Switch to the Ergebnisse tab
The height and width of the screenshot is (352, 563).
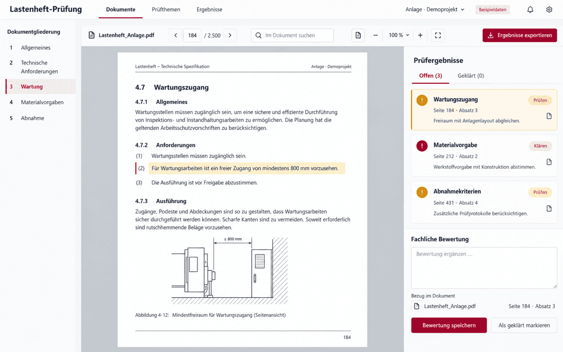(209, 10)
